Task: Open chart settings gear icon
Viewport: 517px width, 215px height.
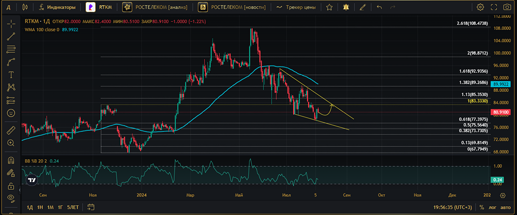Action: pos(480,7)
